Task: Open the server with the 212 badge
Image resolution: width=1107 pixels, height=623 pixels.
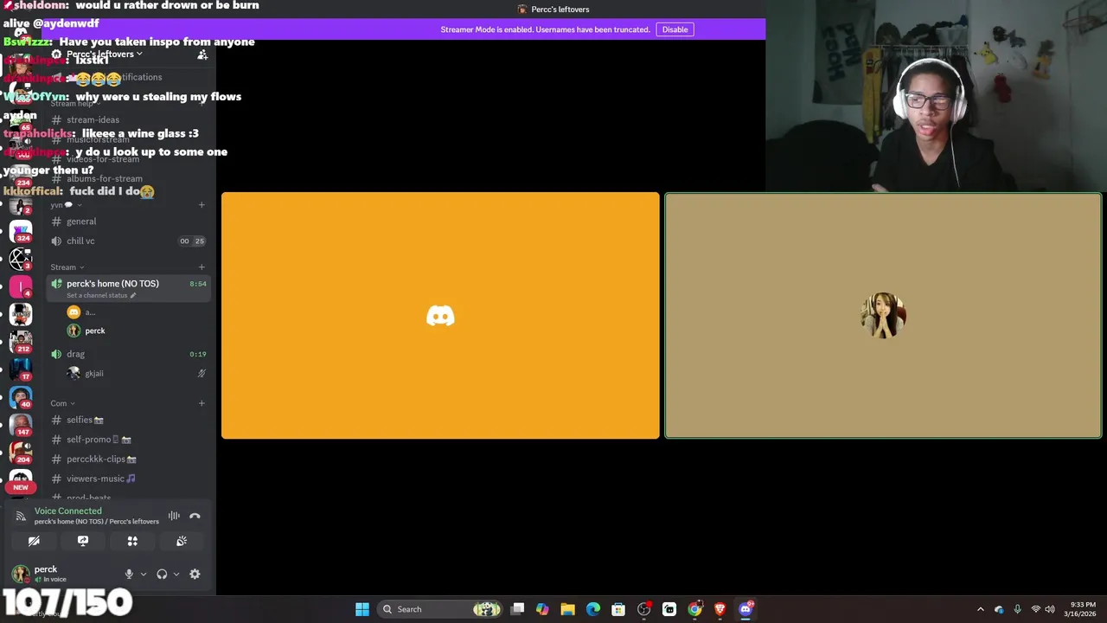Action: coord(21,342)
